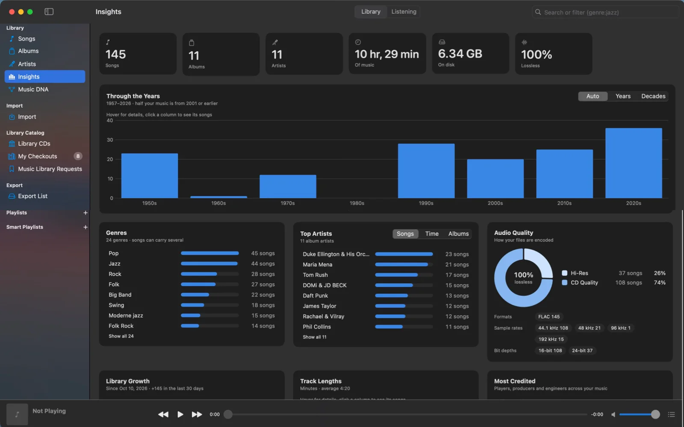Set chart grouping to Years

coord(623,97)
